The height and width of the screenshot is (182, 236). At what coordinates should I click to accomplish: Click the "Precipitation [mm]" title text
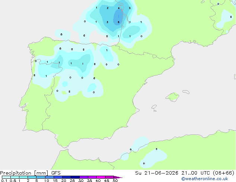(24, 173)
